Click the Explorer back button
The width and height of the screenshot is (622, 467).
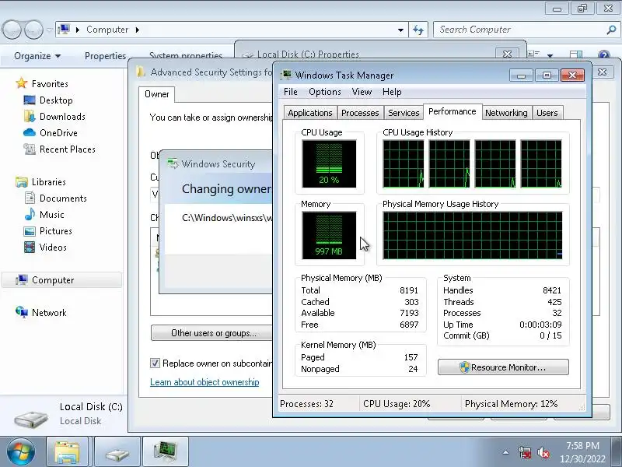coord(12,30)
